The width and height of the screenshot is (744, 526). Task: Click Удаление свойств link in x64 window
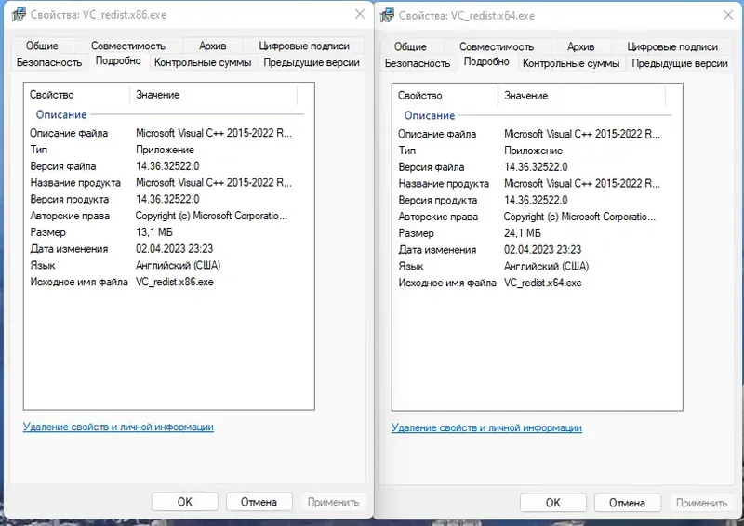point(486,428)
